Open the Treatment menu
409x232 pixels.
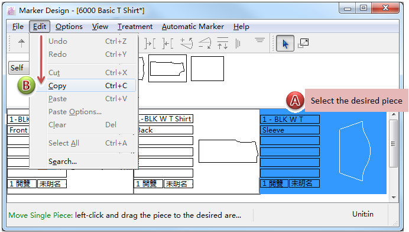point(135,27)
